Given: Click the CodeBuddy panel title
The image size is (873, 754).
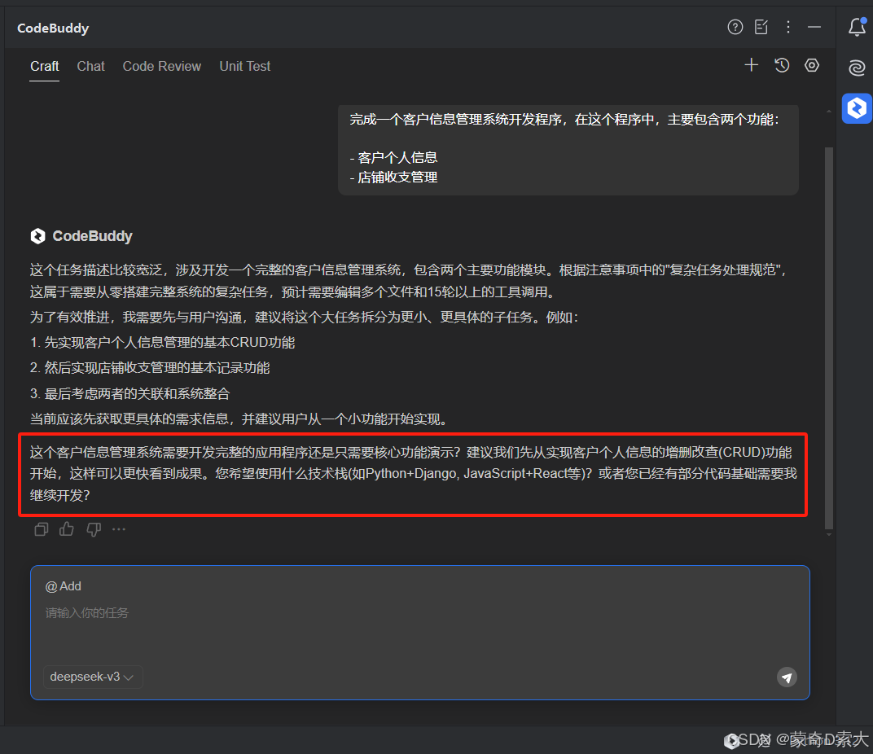Looking at the screenshot, I should coord(53,28).
